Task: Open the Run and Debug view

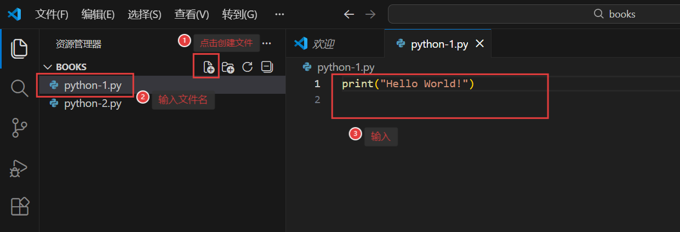Action: pyautogui.click(x=19, y=167)
